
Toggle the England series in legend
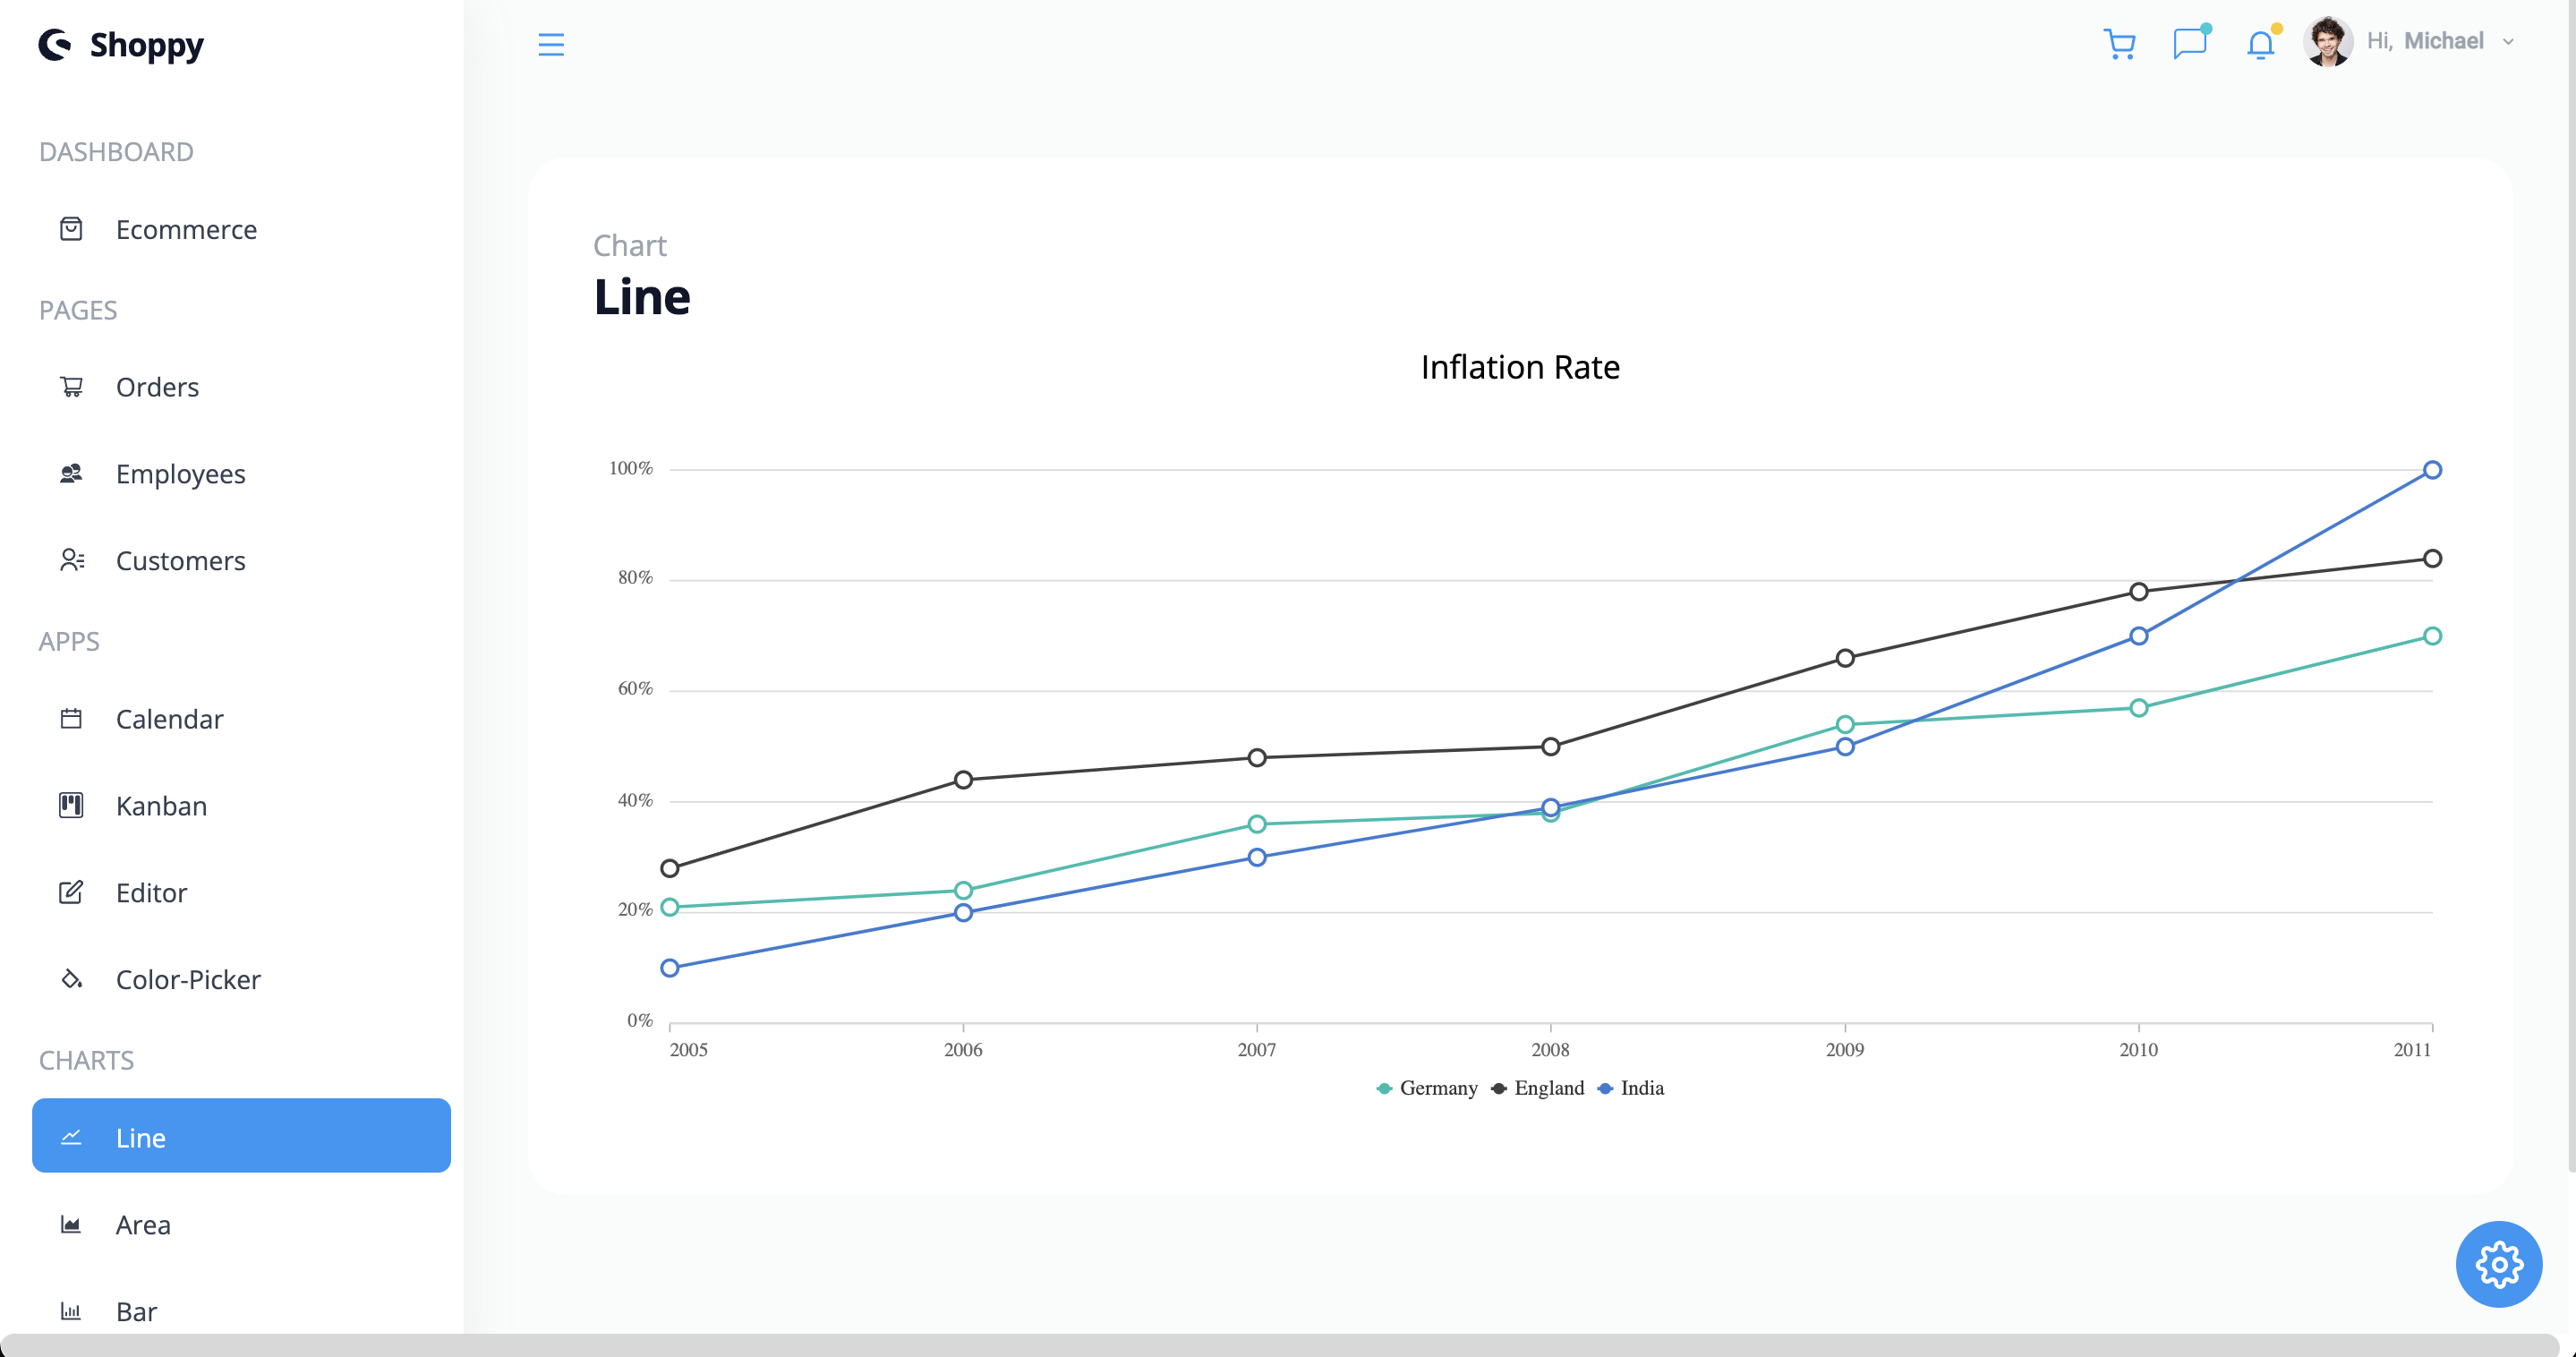[x=1538, y=1088]
